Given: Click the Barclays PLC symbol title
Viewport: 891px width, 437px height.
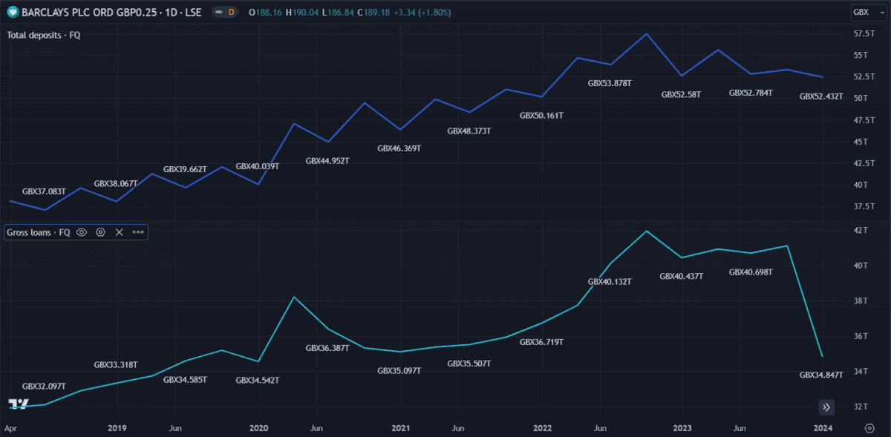Looking at the screenshot, I should [x=113, y=13].
